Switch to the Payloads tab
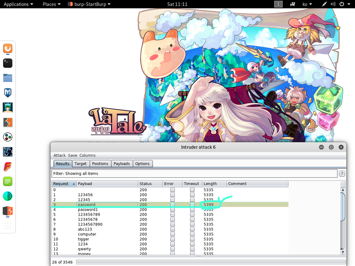355x266 pixels. click(122, 164)
